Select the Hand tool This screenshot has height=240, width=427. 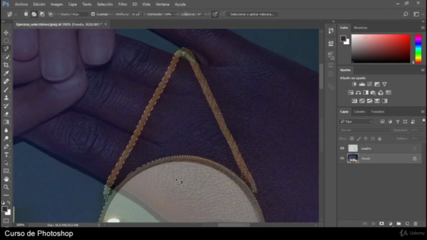coord(6,179)
